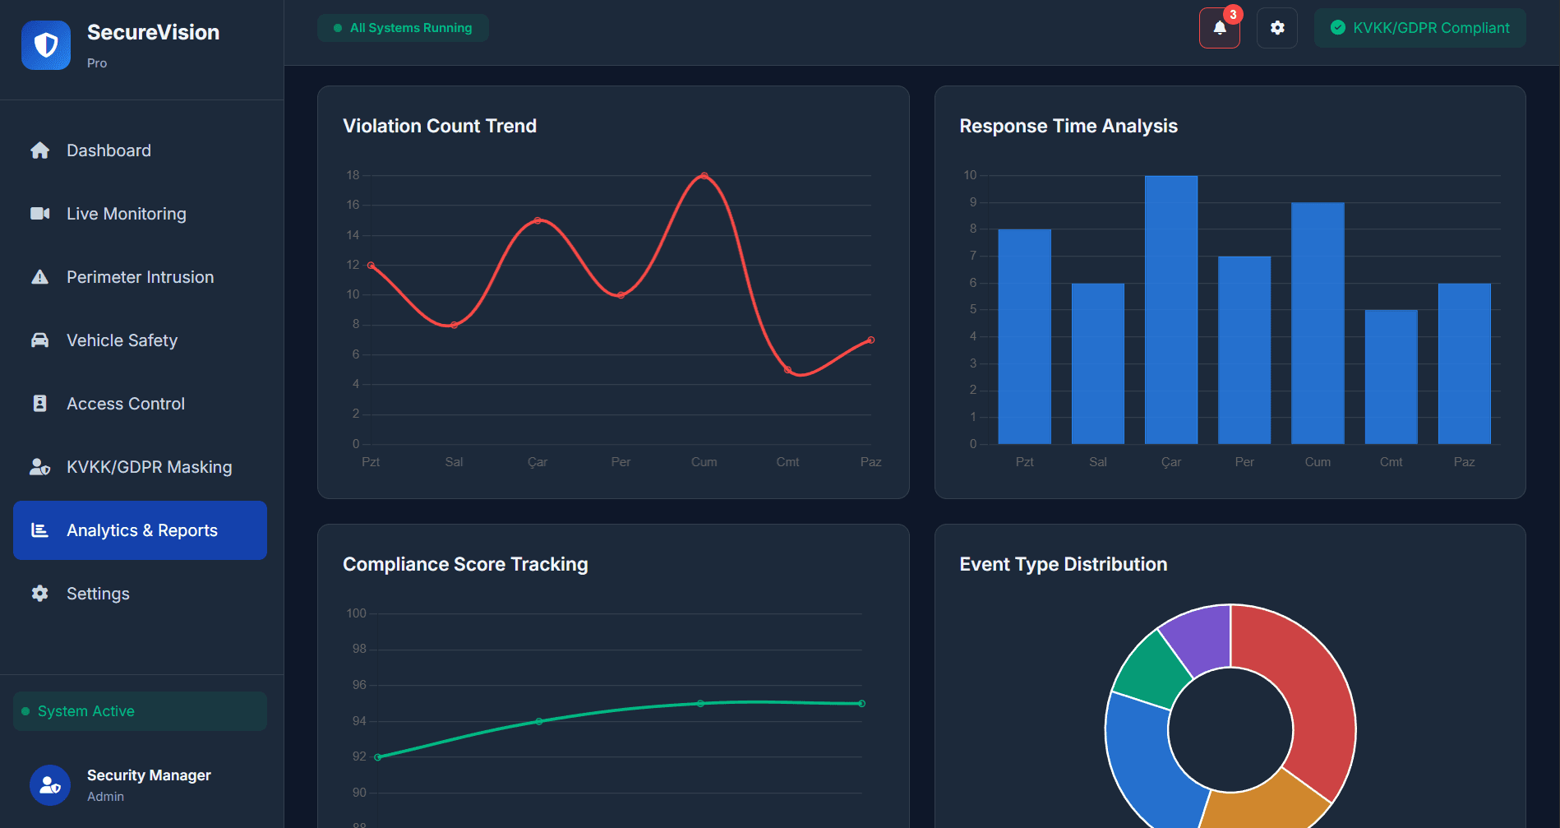Click the All Systems Running status pill
The height and width of the screenshot is (828, 1560).
(x=403, y=28)
